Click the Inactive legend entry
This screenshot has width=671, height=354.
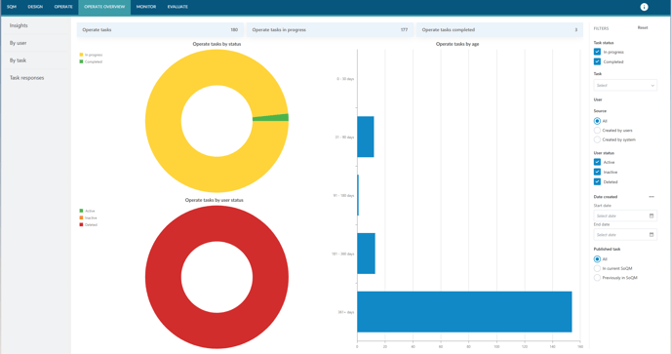point(88,217)
